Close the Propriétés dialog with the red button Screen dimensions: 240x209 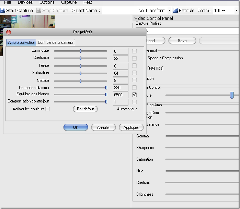click(9, 32)
